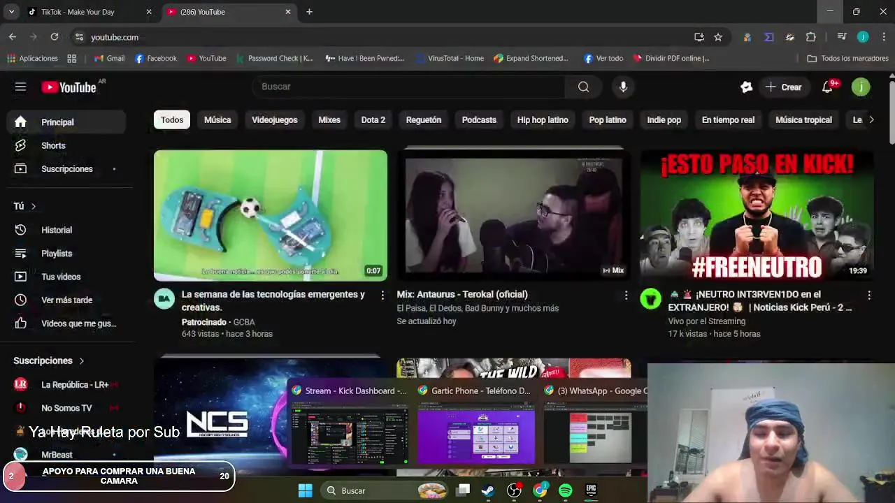Open Shorts from the sidebar

(67, 145)
